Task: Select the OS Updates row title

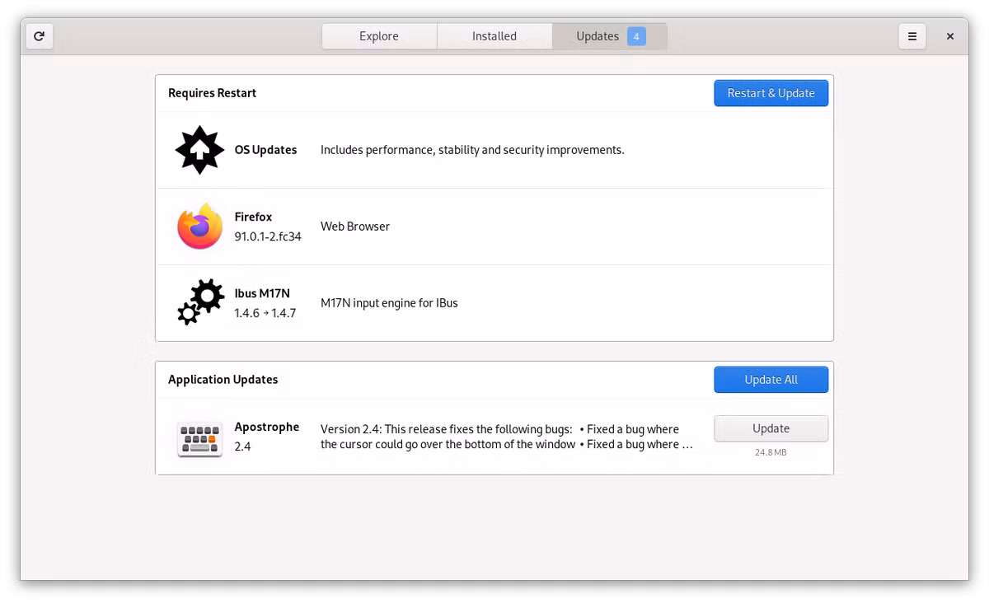Action: click(265, 150)
